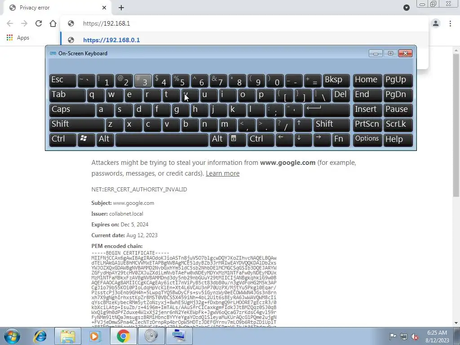Screen dimensions: 460x345
Task: Click the address bar with https://192.168.1
Action: point(244,23)
